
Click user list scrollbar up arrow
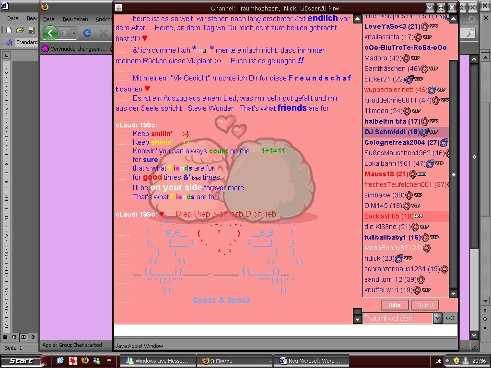coord(453,19)
